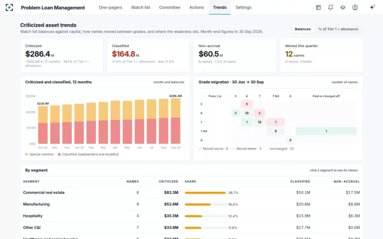
Task: Sort by the SEGMENT column header
Action: (31, 181)
